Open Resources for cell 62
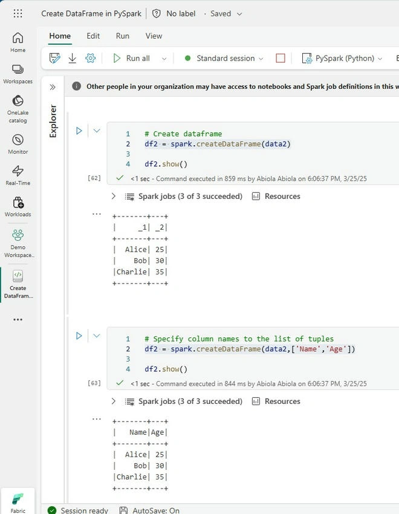The image size is (399, 514). click(276, 197)
